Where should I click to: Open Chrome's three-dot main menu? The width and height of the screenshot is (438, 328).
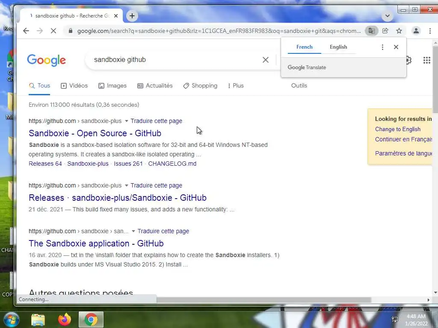430,31
